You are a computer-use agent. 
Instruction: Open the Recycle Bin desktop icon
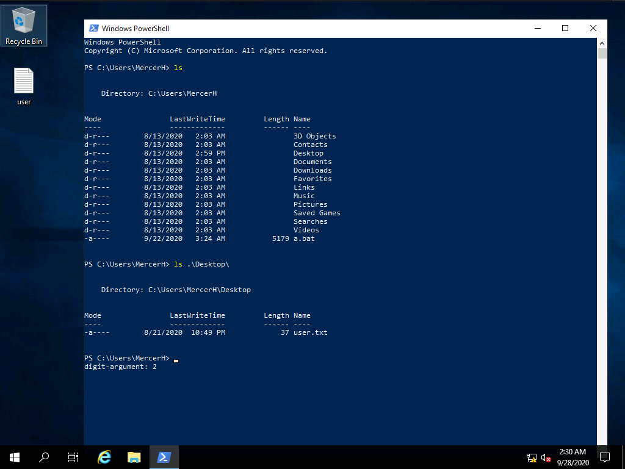(24, 26)
